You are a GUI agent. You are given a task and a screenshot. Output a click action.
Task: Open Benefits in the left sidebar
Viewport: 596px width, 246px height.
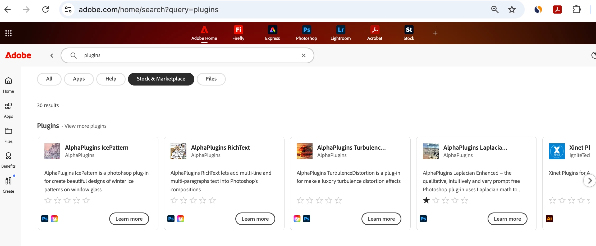pos(8,160)
